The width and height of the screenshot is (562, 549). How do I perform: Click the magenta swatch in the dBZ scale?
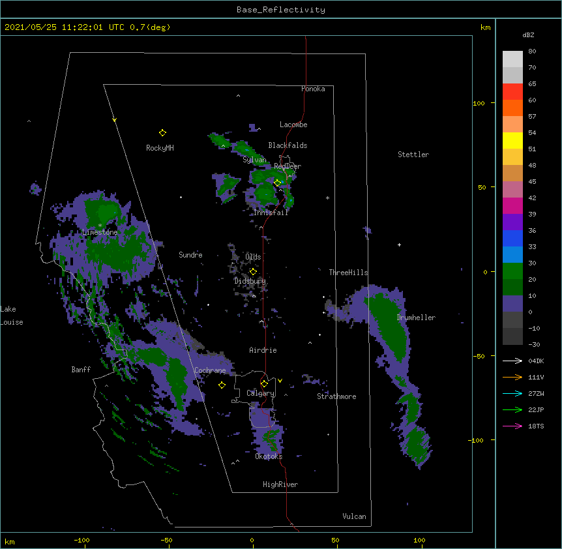click(x=512, y=205)
